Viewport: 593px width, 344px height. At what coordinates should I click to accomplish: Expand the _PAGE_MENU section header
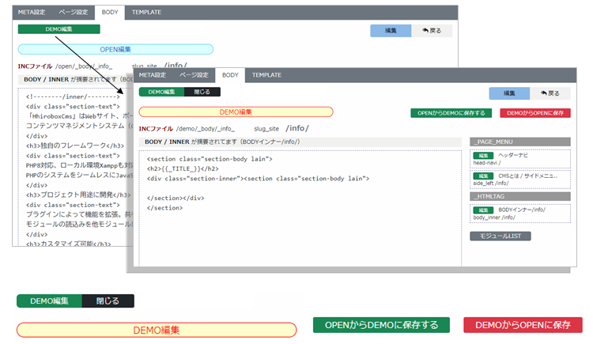[x=519, y=142]
